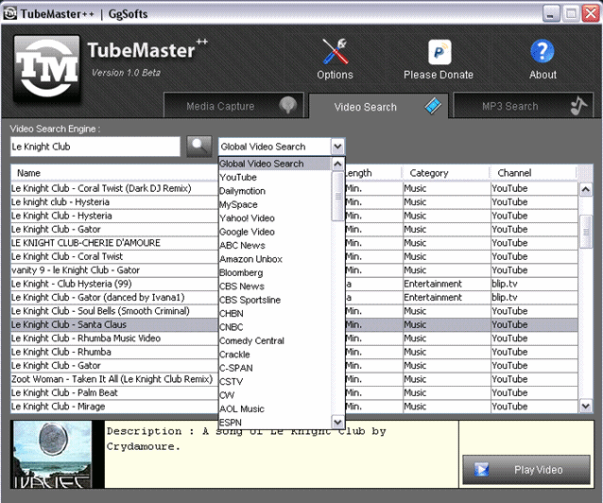603x503 pixels.
Task: Select row Le Knight Club - Coral Twist (Dark DJ Remix)
Action: coord(294,188)
